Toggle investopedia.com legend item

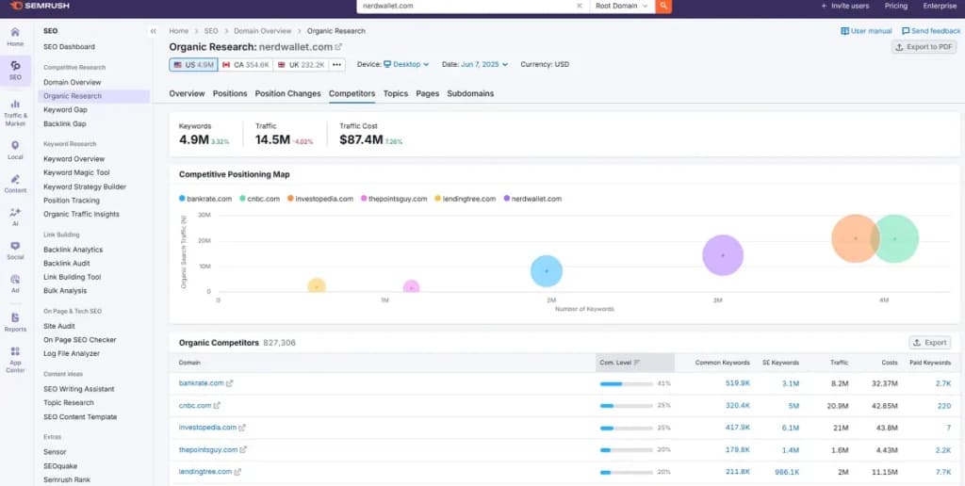(320, 199)
